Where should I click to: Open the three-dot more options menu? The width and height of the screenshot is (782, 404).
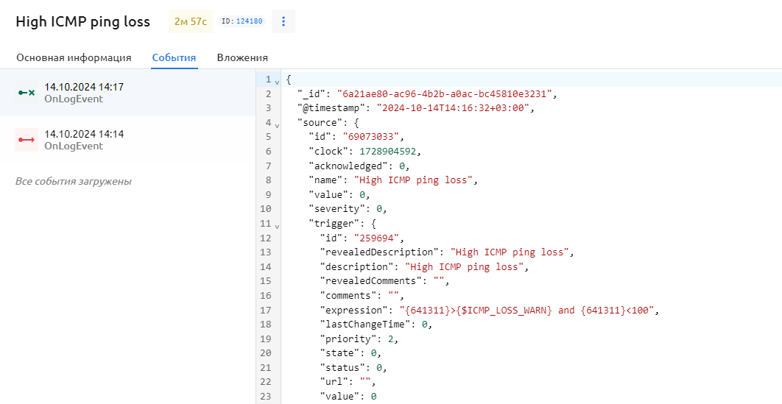click(x=283, y=21)
